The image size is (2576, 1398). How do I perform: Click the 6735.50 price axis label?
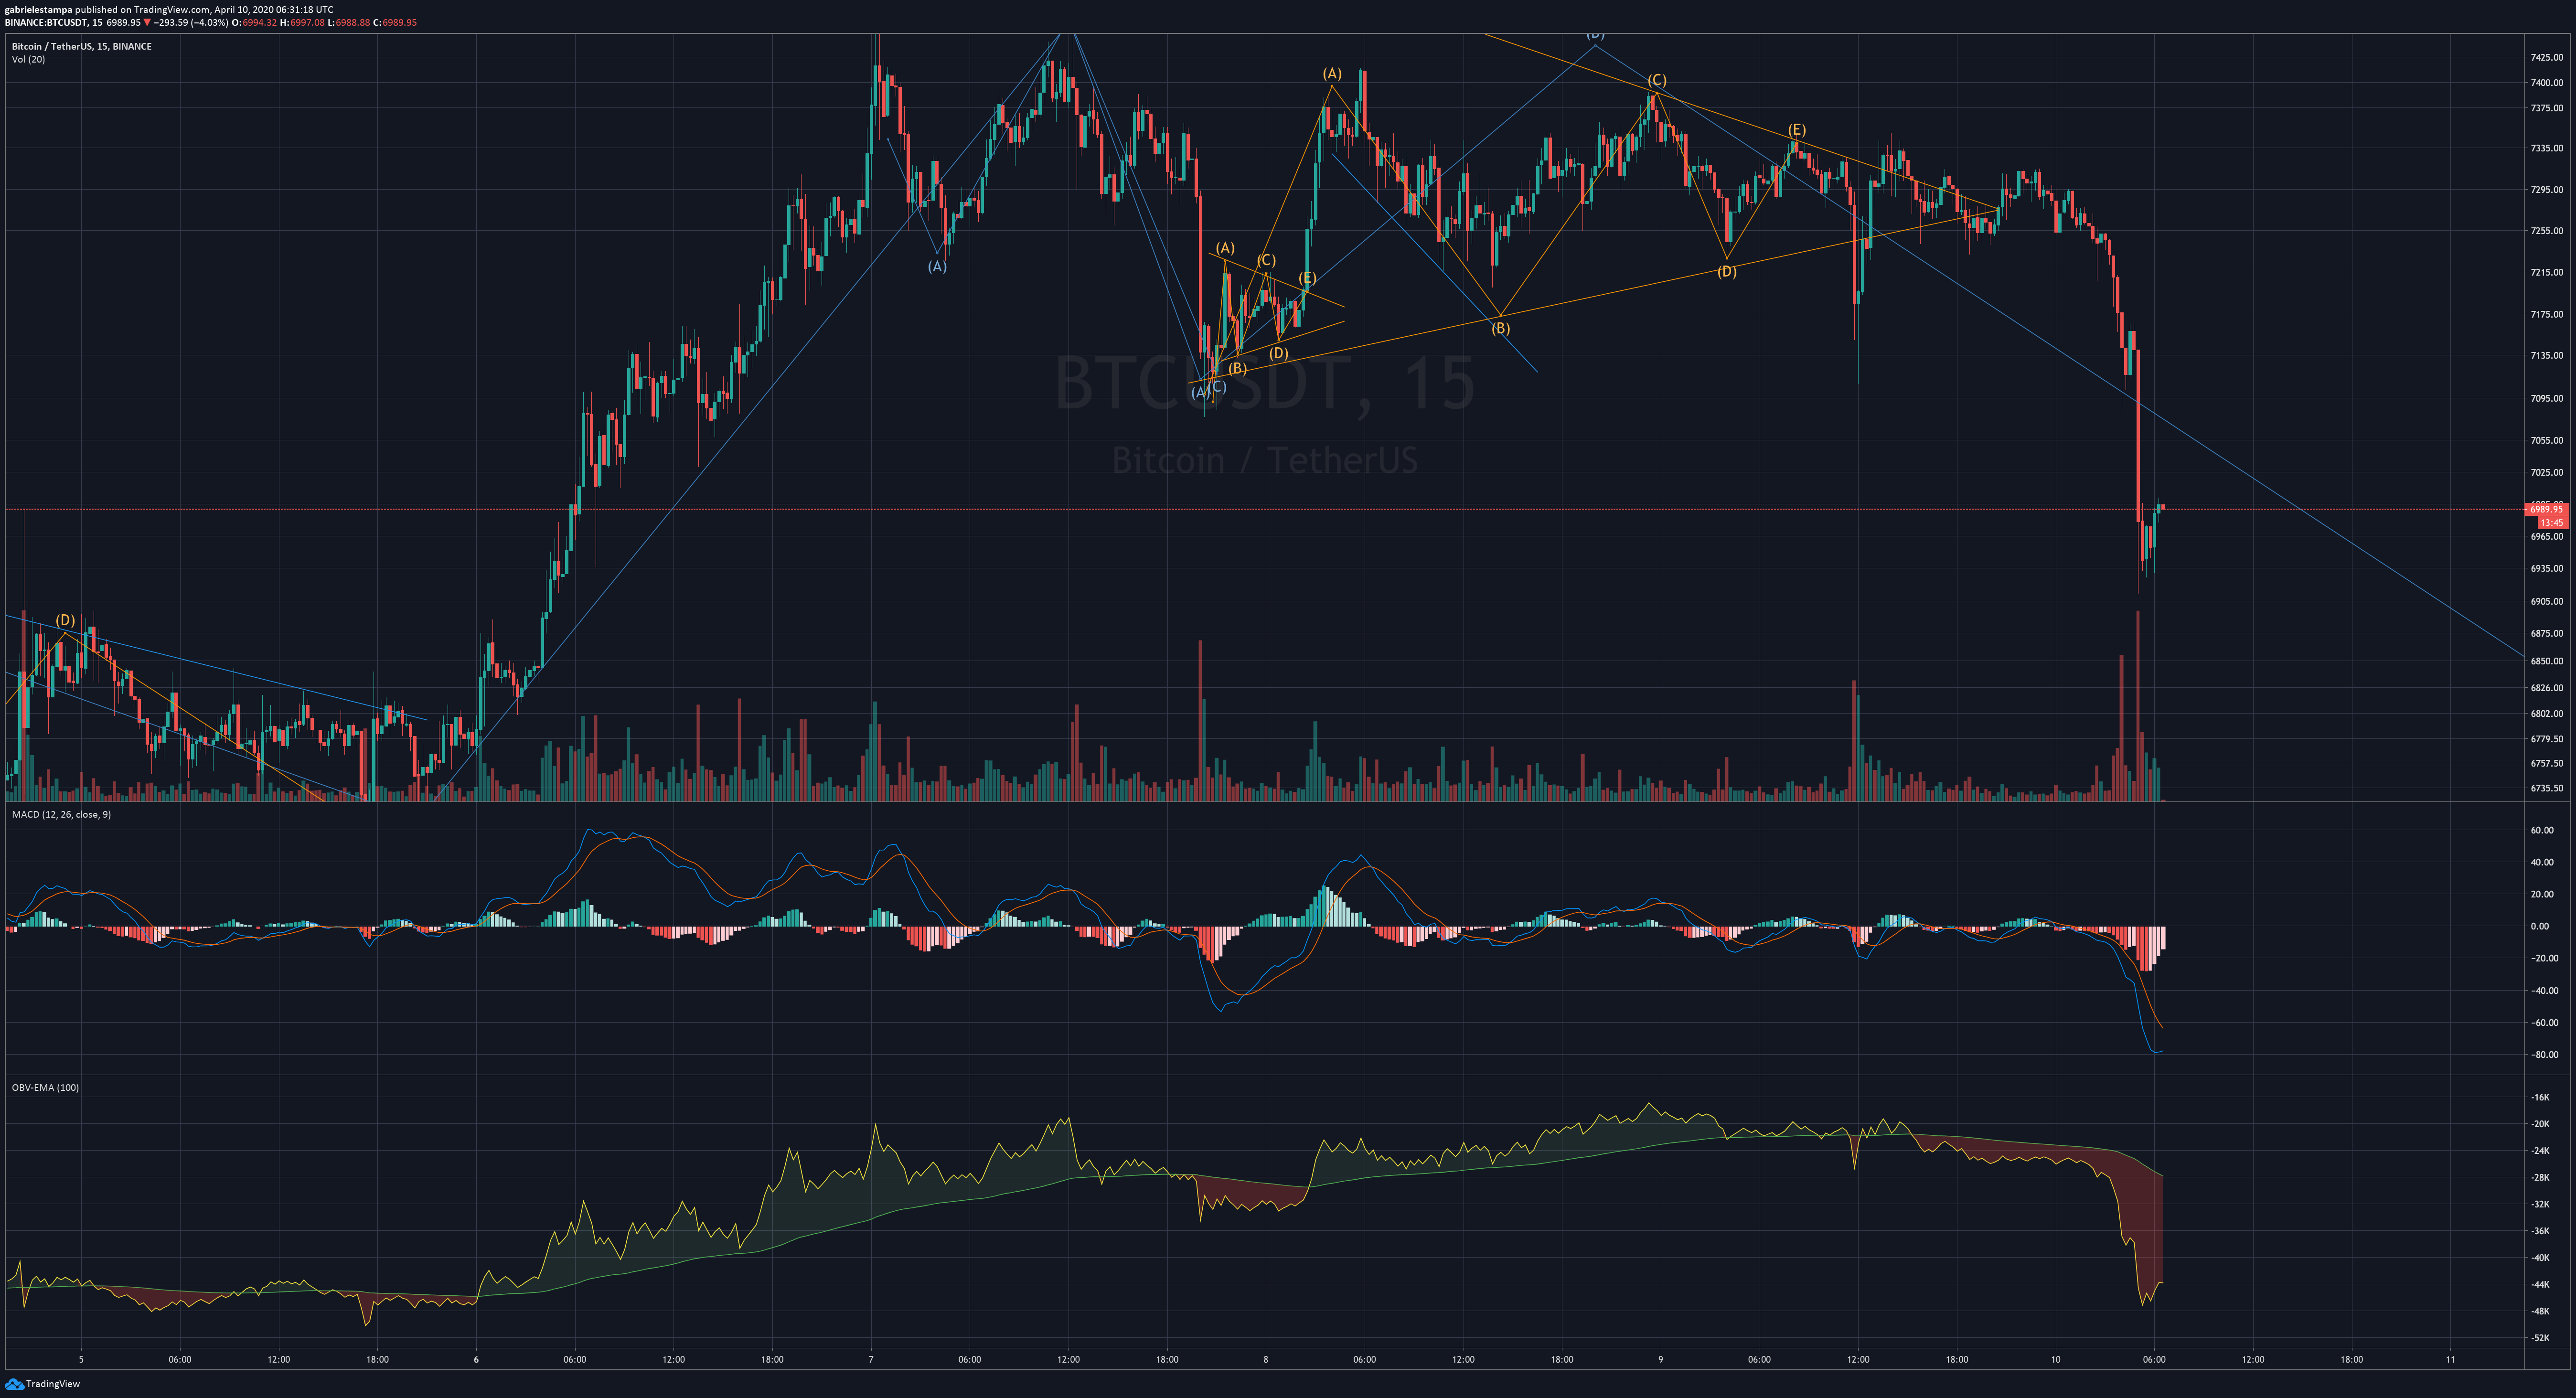coord(2547,788)
